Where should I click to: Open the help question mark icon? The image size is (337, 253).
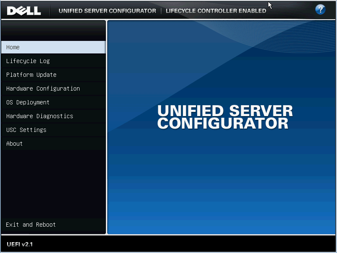[x=320, y=10]
